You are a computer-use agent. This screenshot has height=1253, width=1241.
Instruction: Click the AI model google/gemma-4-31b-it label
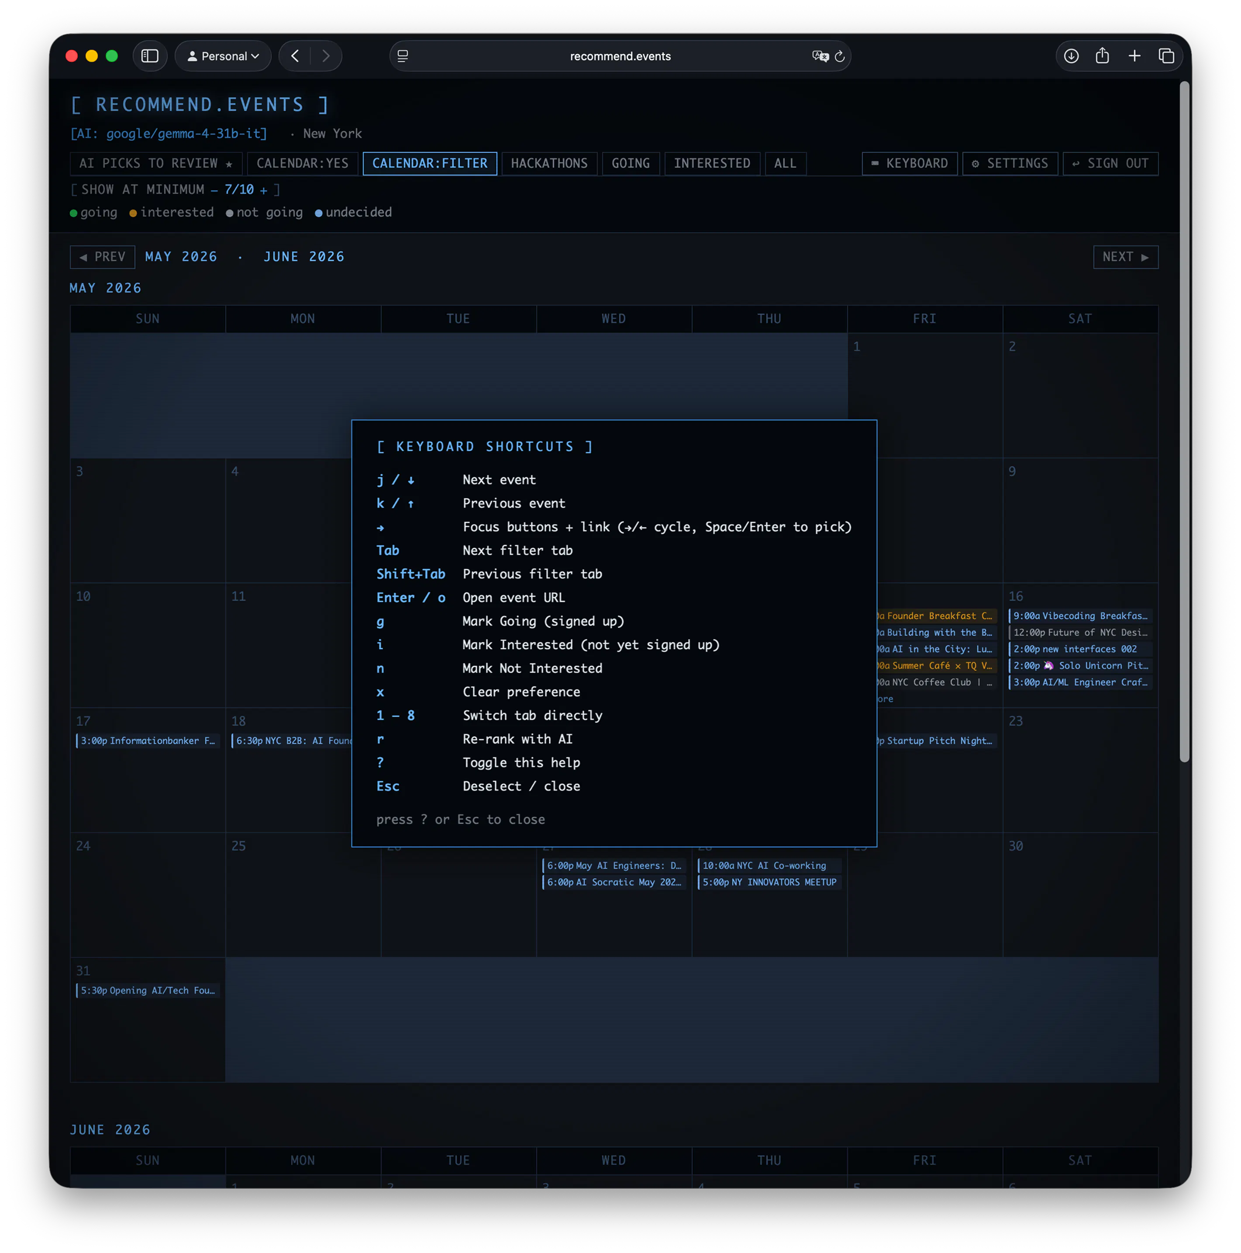(x=169, y=134)
